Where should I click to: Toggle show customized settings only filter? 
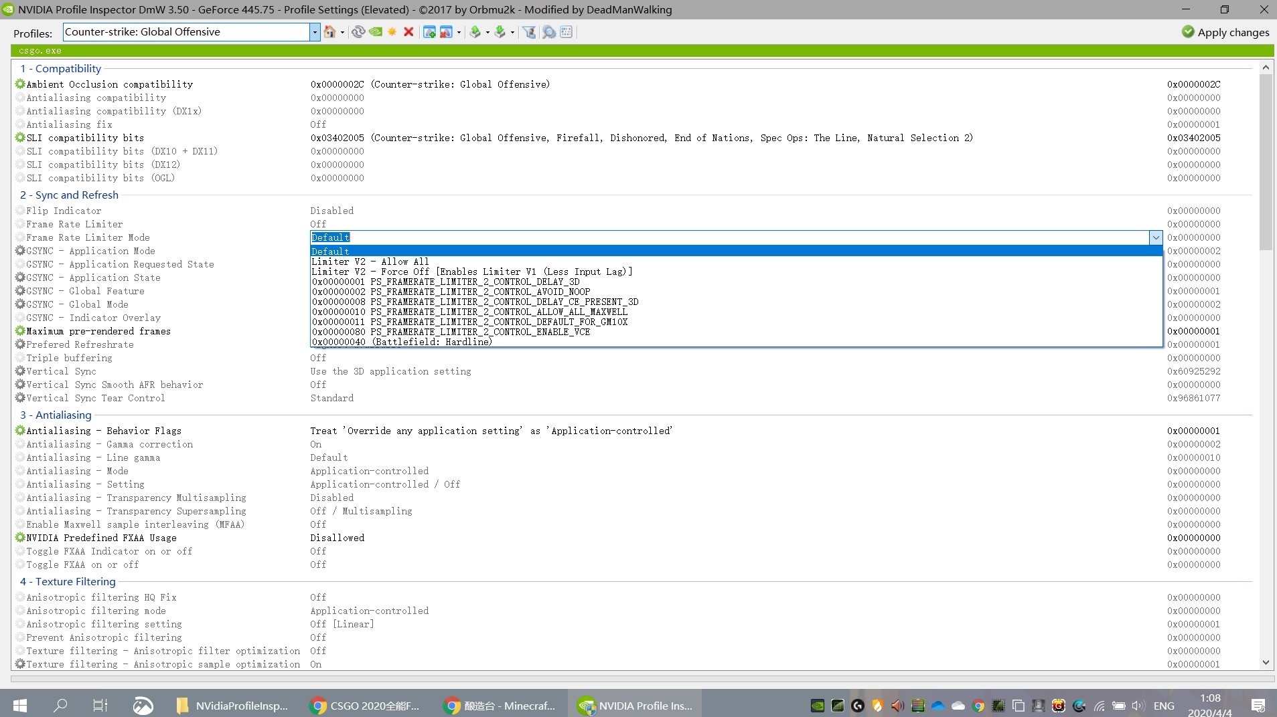click(x=529, y=32)
